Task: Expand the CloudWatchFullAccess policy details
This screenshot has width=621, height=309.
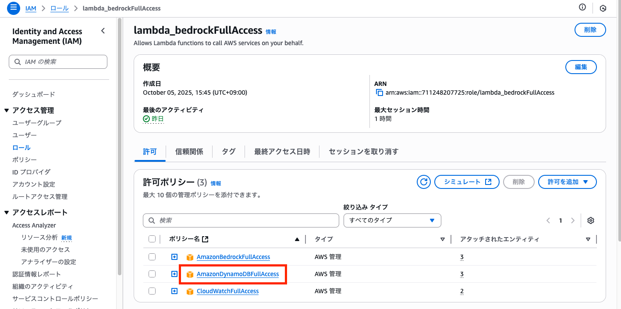Action: (x=174, y=291)
